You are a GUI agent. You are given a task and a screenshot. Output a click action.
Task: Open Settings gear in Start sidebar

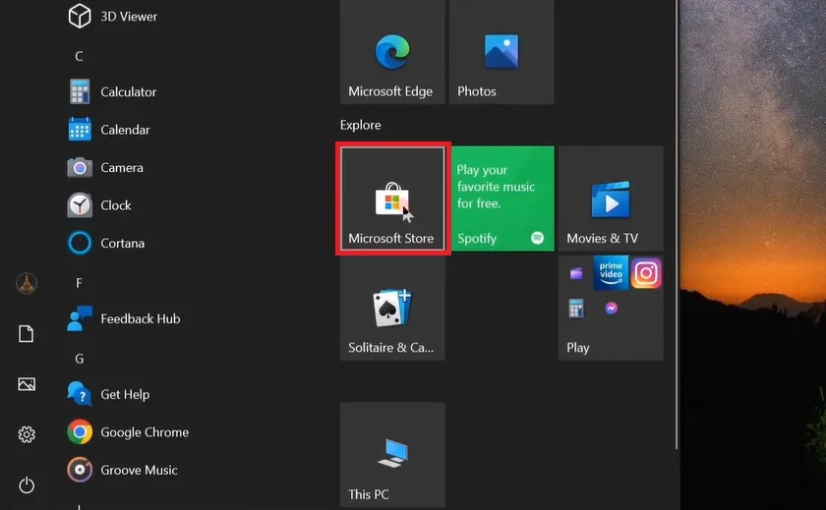[x=27, y=434]
